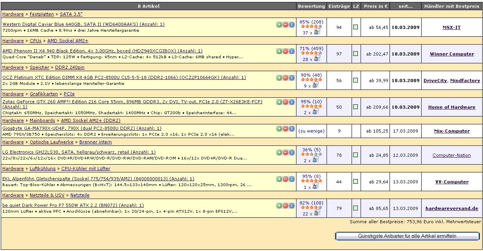
Task: Click the Preis in € column header
Action: tap(376, 6)
